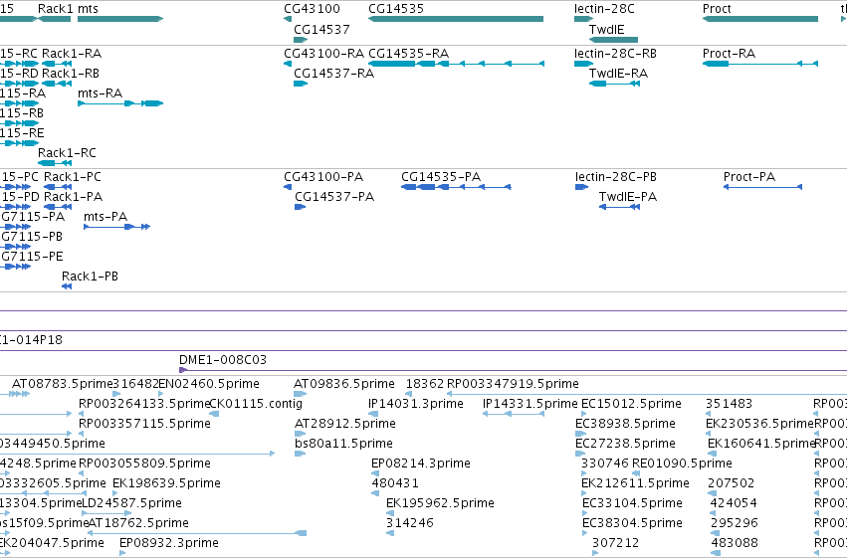This screenshot has height=558, width=847.
Task: Select the Rack1-PB protein label
Action: coord(90,277)
